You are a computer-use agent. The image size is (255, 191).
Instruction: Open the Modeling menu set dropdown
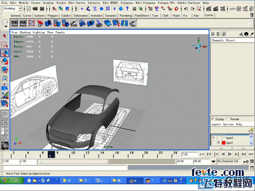coord(20,8)
